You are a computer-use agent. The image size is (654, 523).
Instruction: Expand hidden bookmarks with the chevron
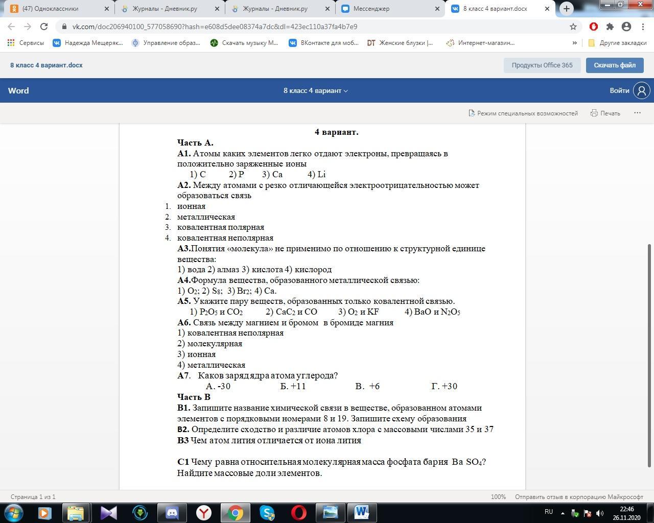pos(574,43)
